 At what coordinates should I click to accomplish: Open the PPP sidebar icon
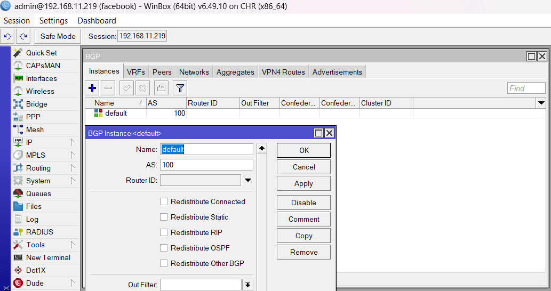coord(18,117)
